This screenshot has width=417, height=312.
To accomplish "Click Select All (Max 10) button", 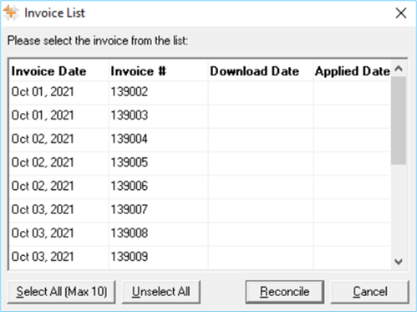I will tap(61, 292).
